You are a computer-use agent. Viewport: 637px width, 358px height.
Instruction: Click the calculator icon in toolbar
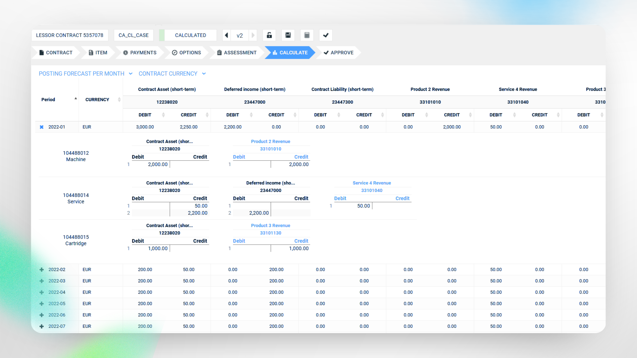pyautogui.click(x=307, y=35)
